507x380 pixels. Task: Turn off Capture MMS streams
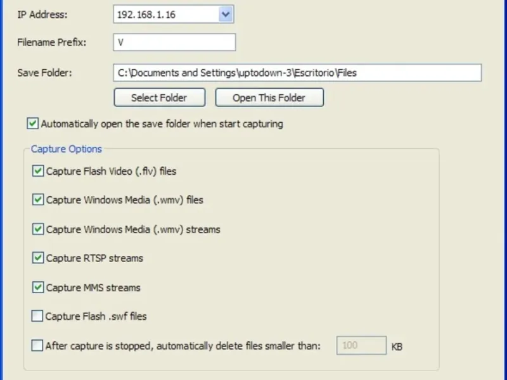(37, 288)
